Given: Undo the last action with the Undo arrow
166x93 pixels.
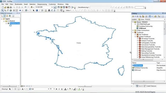Looking at the screenshot, I should tap(25, 7).
